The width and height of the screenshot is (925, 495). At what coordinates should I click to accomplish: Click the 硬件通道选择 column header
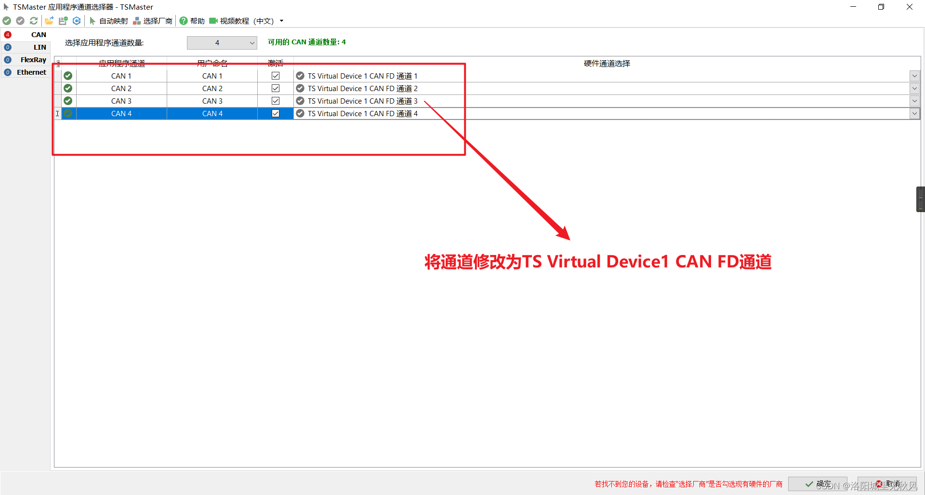click(x=607, y=63)
